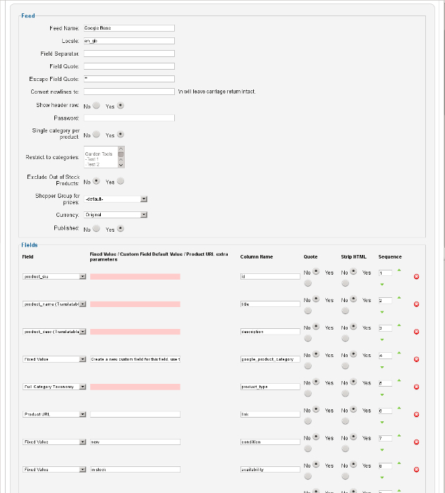The width and height of the screenshot is (445, 493).
Task: Click the Product URL extra parameters field
Action: [x=135, y=414]
